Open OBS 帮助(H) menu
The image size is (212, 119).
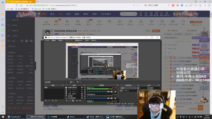tap(94, 40)
